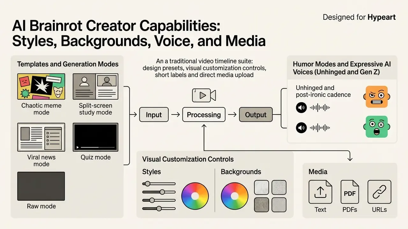Click the waveform beside the green face
This screenshot has height=229, width=408.
click(320, 128)
